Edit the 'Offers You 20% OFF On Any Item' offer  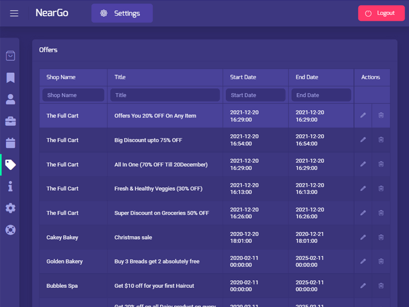[x=363, y=116]
